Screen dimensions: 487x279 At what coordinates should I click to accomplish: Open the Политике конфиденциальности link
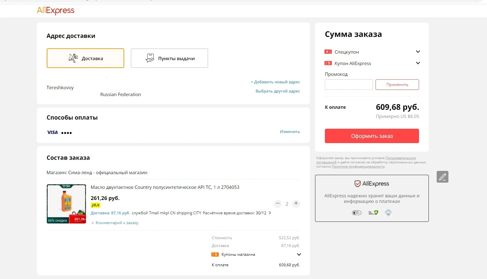(358, 167)
